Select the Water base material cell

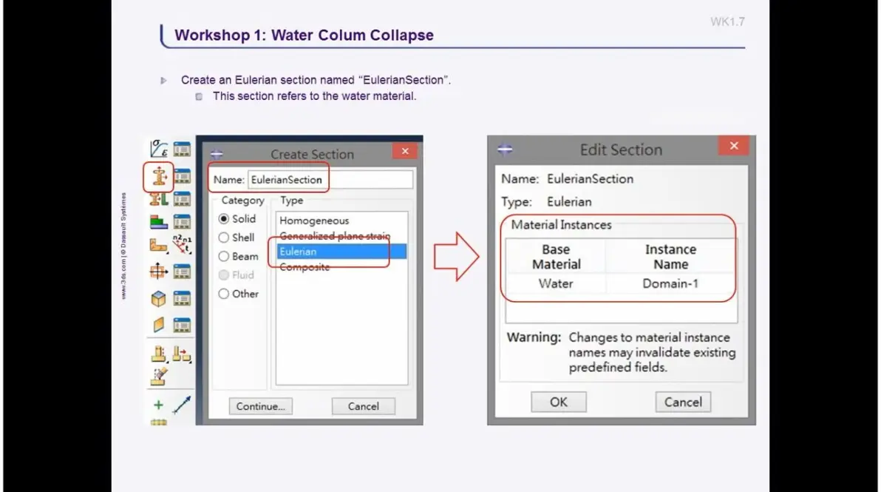556,283
